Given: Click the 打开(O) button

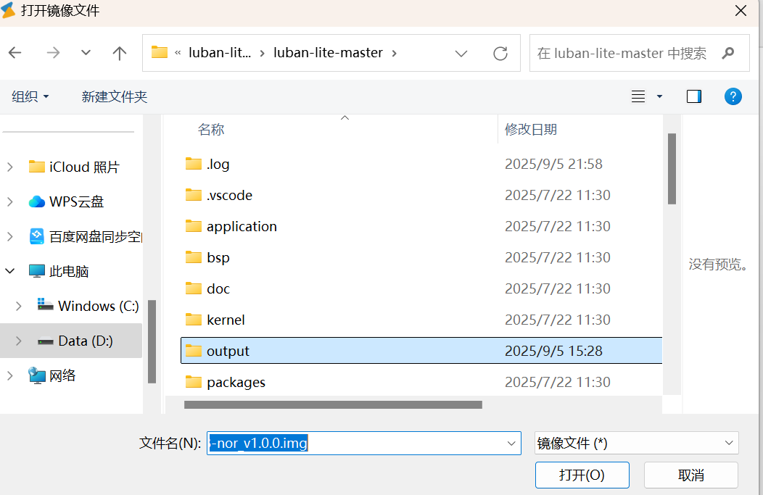Looking at the screenshot, I should tap(582, 475).
